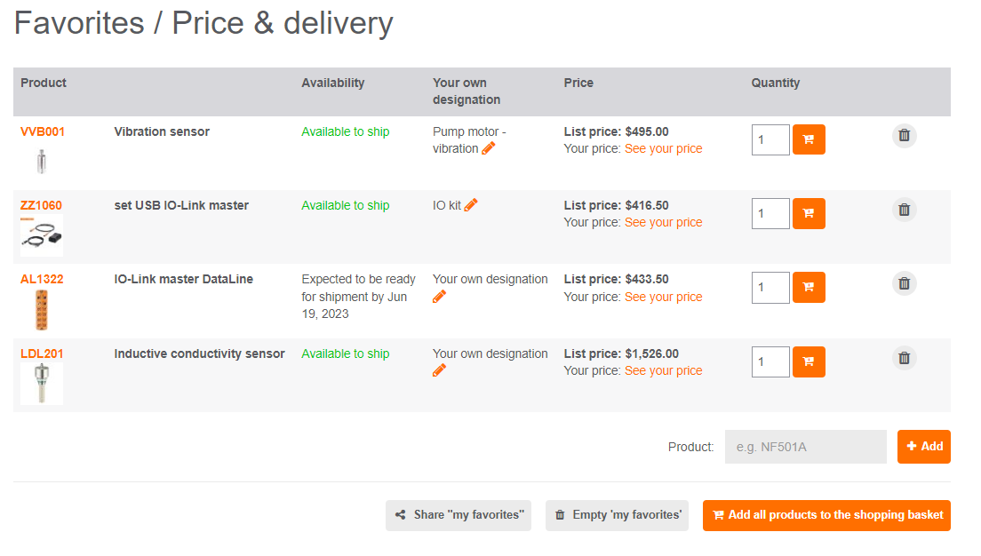Delete VVB001 from favorites using trash icon
This screenshot has width=981, height=556.
click(904, 136)
